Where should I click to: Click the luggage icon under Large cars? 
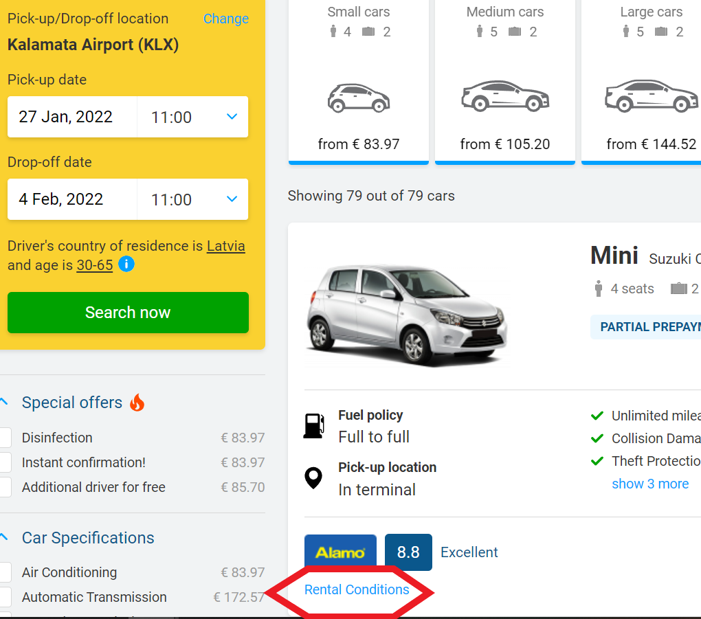coord(661,31)
